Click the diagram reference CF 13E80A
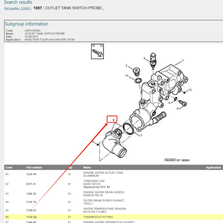 pos(183,160)
